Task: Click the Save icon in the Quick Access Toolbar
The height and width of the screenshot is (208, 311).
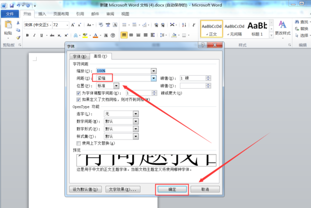Action: click(x=12, y=6)
